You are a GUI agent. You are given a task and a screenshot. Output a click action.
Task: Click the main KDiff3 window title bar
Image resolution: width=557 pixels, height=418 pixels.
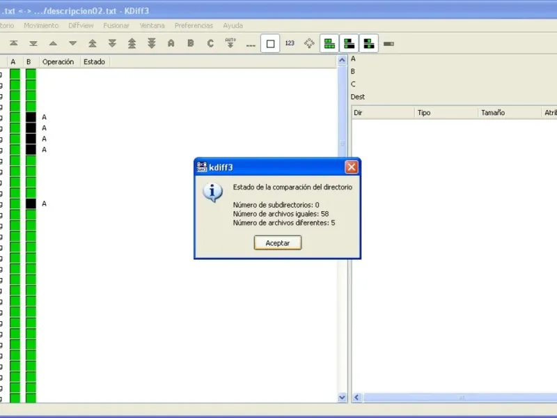click(x=278, y=10)
